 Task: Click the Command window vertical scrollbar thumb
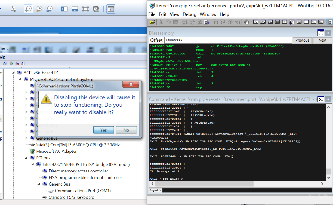click(x=329, y=171)
